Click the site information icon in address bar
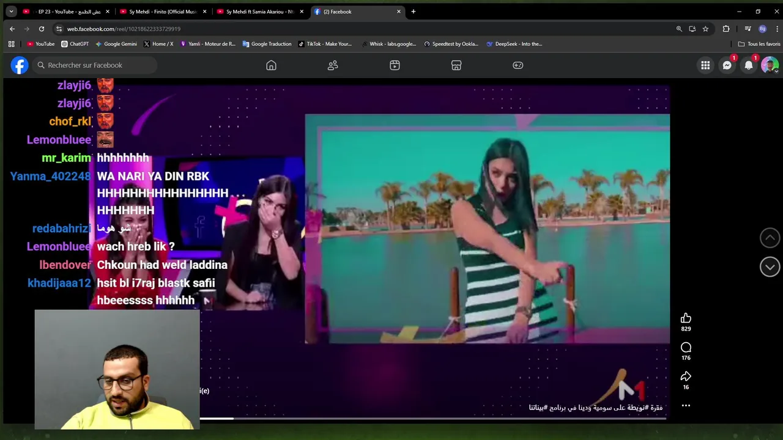 point(59,29)
